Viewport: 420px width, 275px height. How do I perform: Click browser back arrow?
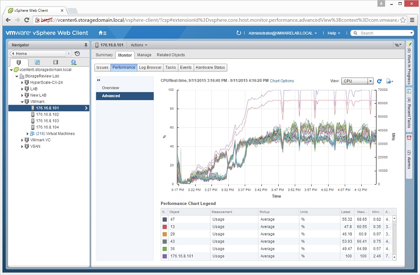click(8, 20)
